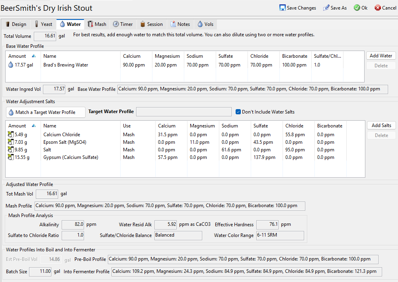Select the Brad's Brewing Water row

click(x=185, y=65)
